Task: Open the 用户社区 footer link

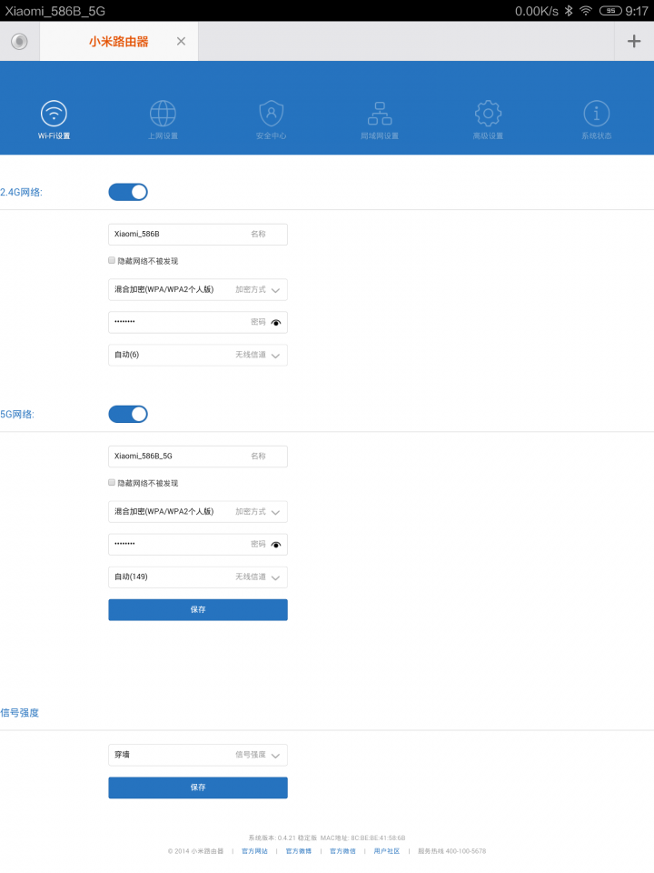Action: (387, 851)
